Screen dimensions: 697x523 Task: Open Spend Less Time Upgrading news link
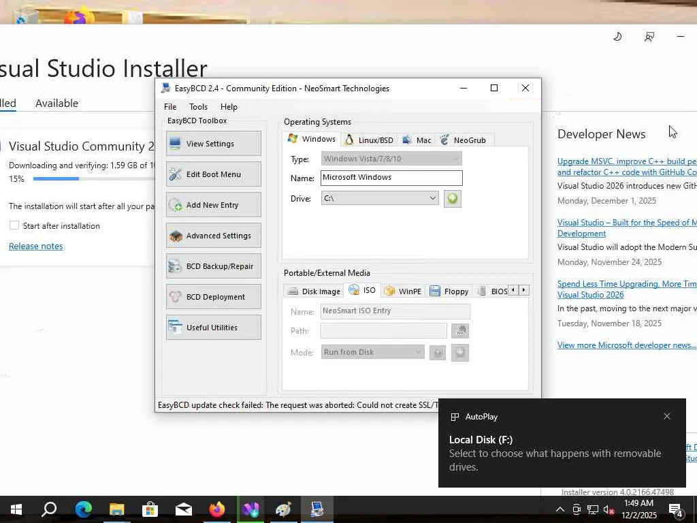click(x=627, y=289)
